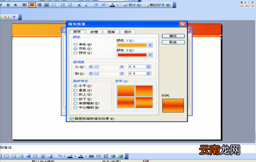Click the bulleted list icon
The width and height of the screenshot is (256, 162).
pos(70,5)
